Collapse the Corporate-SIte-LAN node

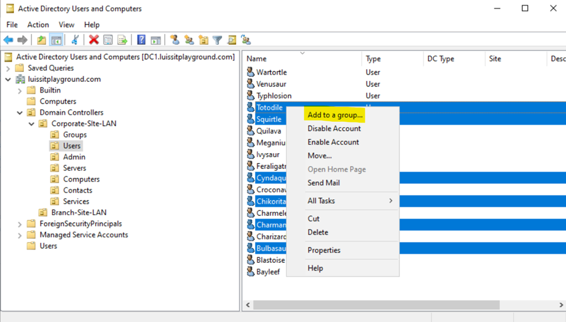tap(31, 124)
